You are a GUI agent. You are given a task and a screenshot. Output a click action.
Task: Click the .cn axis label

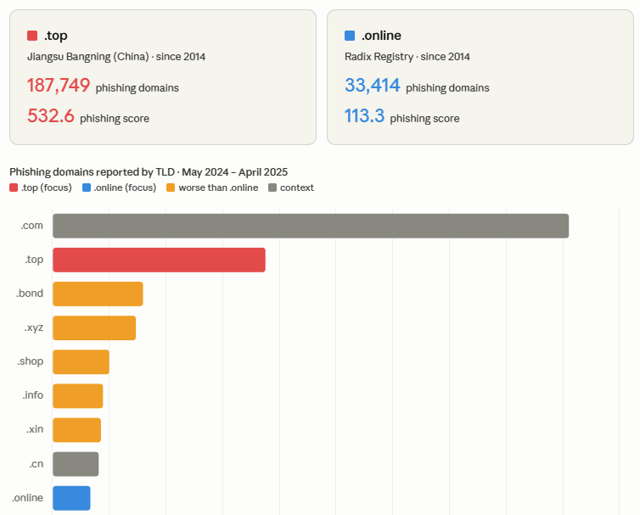(36, 464)
